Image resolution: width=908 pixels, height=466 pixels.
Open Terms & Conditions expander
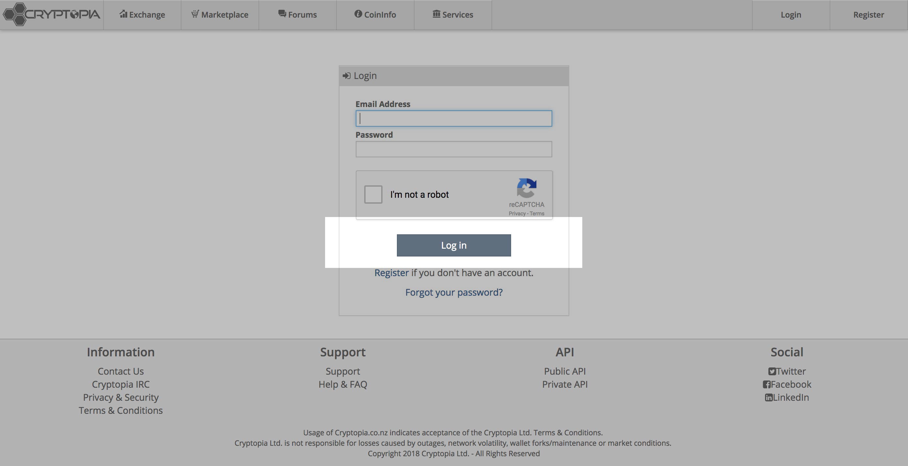(121, 410)
